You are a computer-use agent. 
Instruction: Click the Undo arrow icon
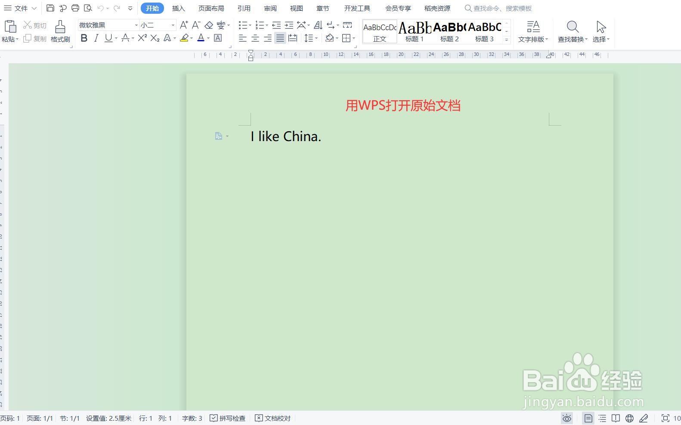point(101,8)
